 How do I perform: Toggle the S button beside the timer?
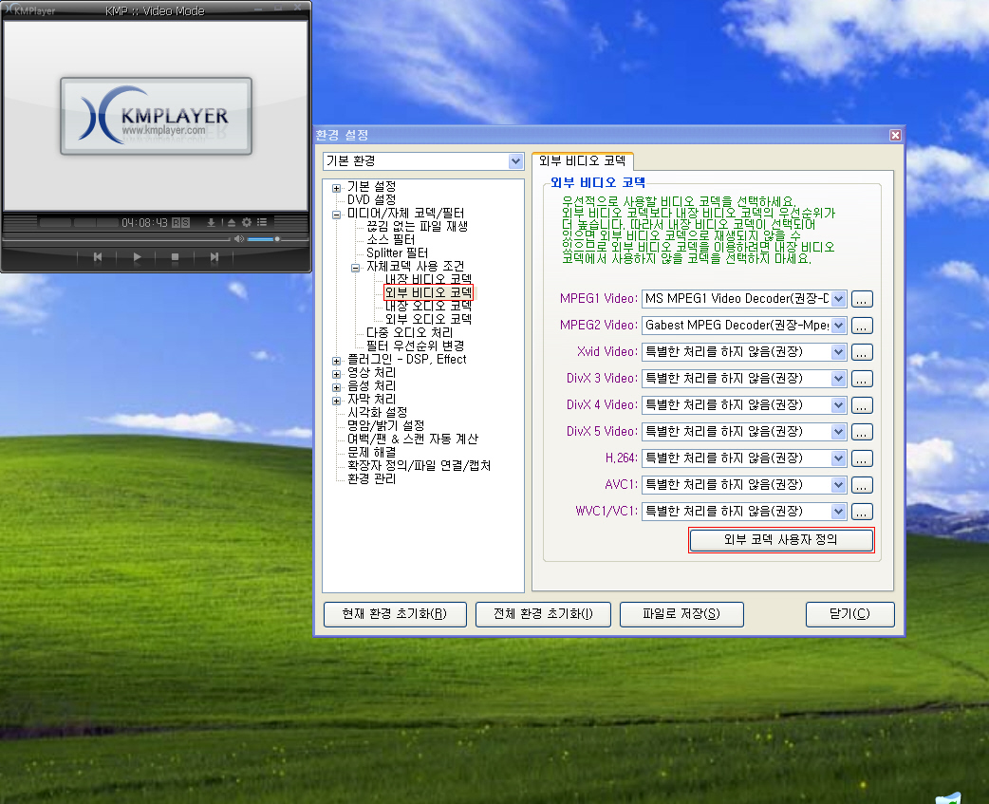[x=185, y=223]
